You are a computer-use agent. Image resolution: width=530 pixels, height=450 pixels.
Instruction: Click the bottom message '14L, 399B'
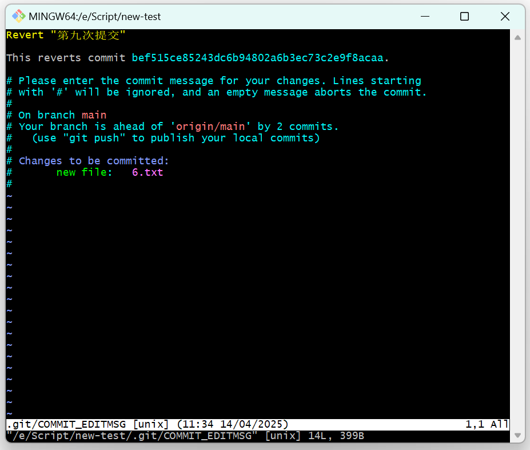(336, 436)
